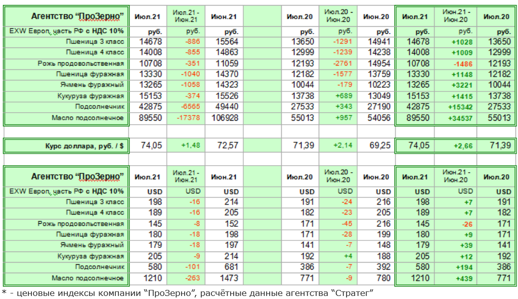Image resolution: width=518 pixels, height=299 pixels.
Task: Select the 148 USD value for barley
Action: coord(383,245)
